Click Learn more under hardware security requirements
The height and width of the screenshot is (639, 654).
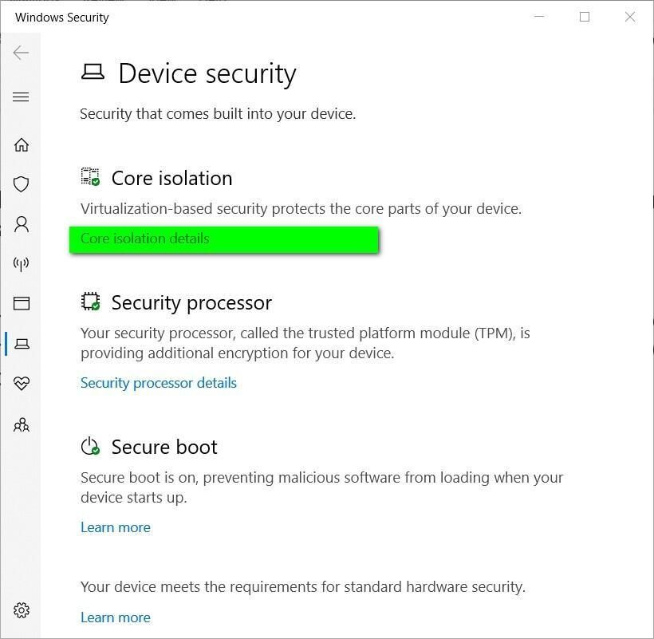point(115,617)
